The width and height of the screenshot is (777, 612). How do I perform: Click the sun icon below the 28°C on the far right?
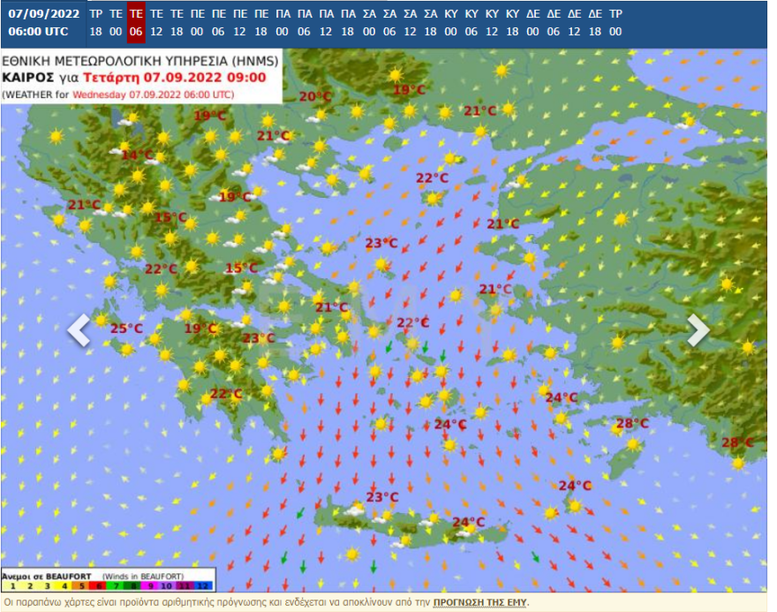738,462
